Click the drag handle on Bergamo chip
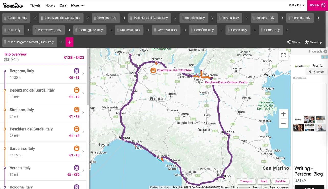Viewport: 328px width, 189px height. point(5,18)
